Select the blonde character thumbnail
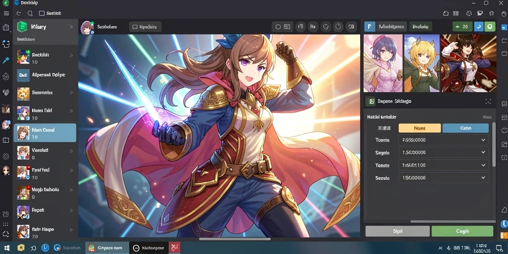This screenshot has height=254, width=508. (x=422, y=63)
